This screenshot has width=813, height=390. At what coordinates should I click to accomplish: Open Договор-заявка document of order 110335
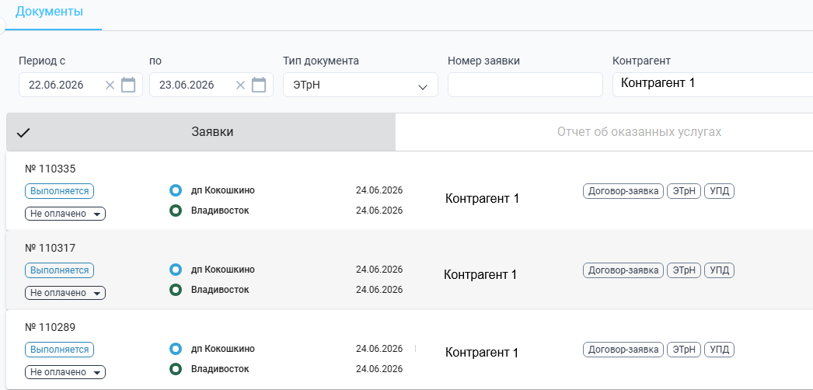tap(624, 191)
